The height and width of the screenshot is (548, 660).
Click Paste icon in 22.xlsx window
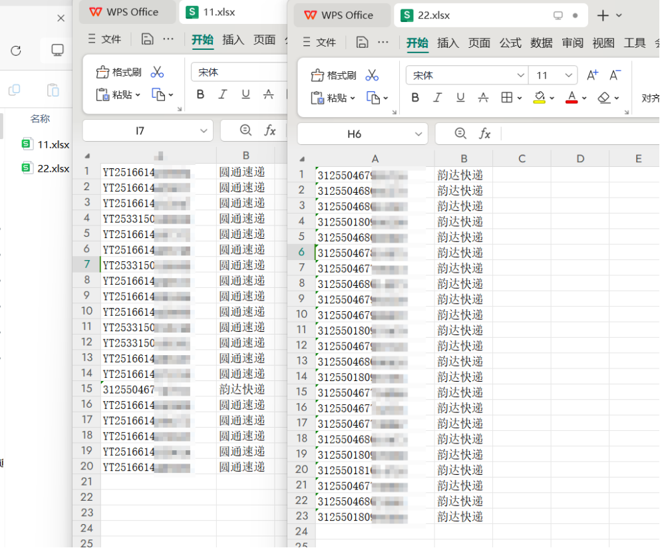(317, 98)
